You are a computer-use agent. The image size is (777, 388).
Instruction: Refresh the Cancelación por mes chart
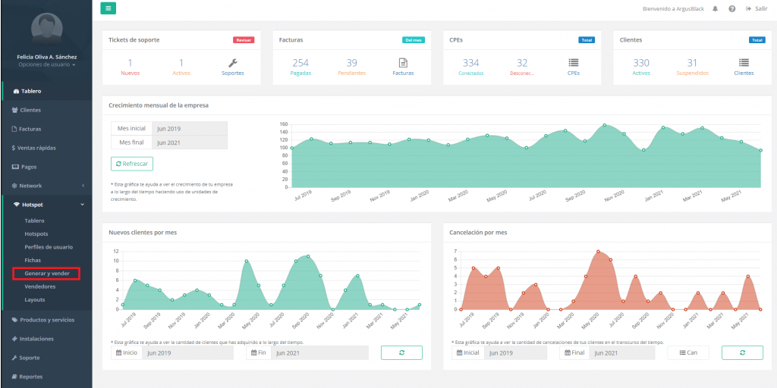point(741,352)
